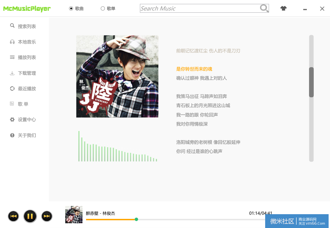This screenshot has width=330, height=228.
Task: Click the lyric 我对你用情极深
Action: (x=192, y=124)
